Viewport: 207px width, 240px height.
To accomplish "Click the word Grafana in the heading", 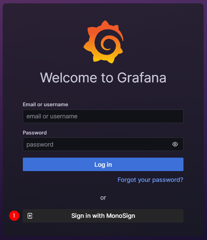I will click(142, 78).
